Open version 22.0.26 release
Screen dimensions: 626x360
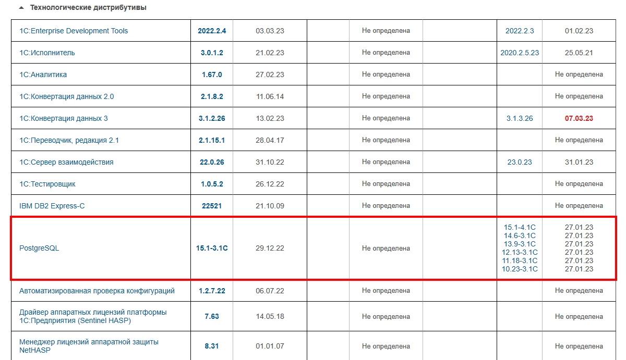[x=212, y=162]
